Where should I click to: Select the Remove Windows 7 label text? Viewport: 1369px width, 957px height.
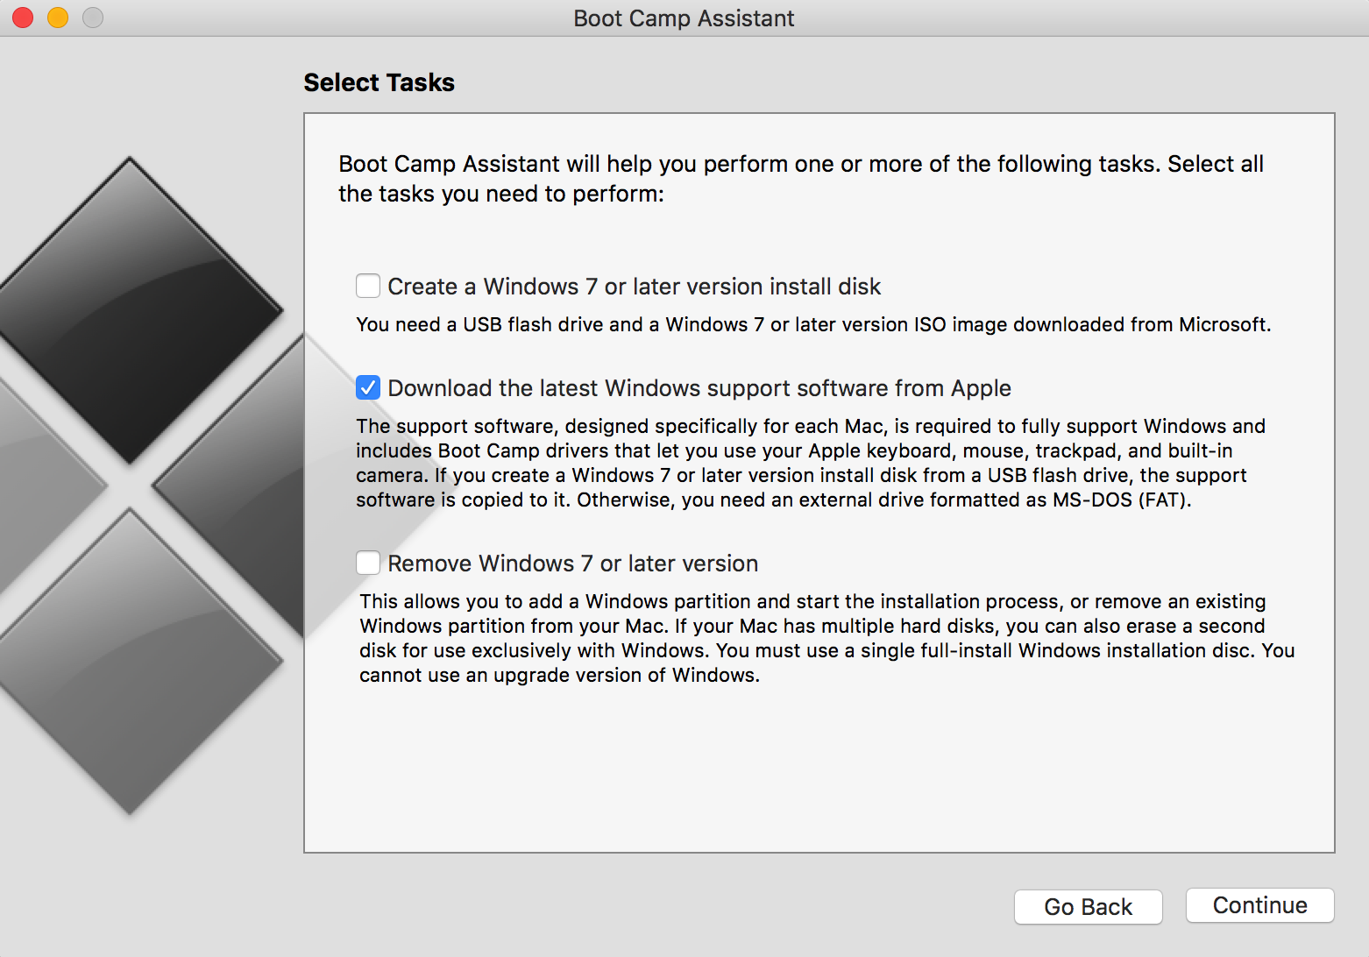[x=572, y=563]
